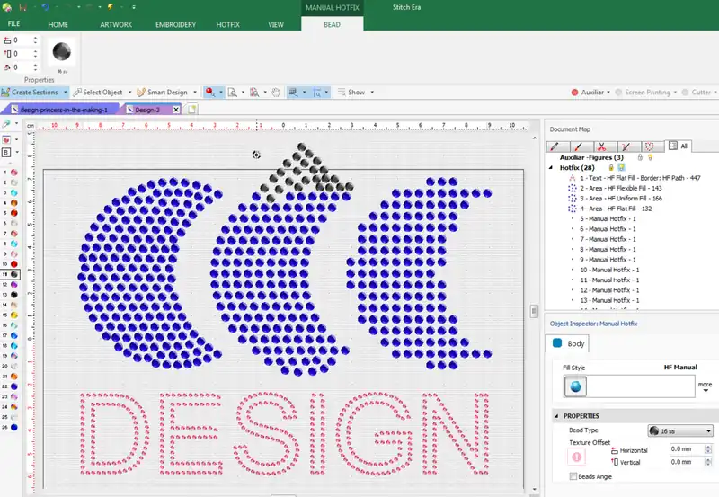Activate the hand pan tool
Screen dimensions: 719x497
pos(276,93)
